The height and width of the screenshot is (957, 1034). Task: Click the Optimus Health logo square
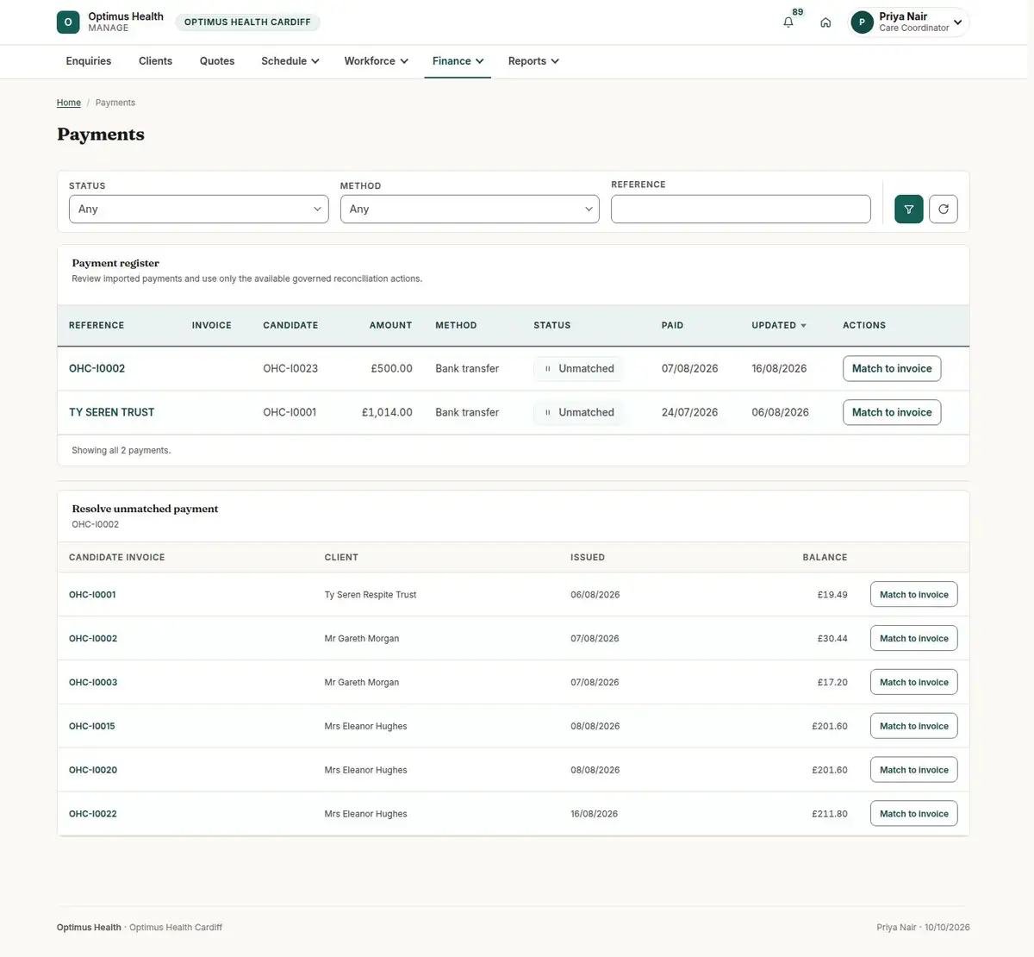(x=68, y=22)
